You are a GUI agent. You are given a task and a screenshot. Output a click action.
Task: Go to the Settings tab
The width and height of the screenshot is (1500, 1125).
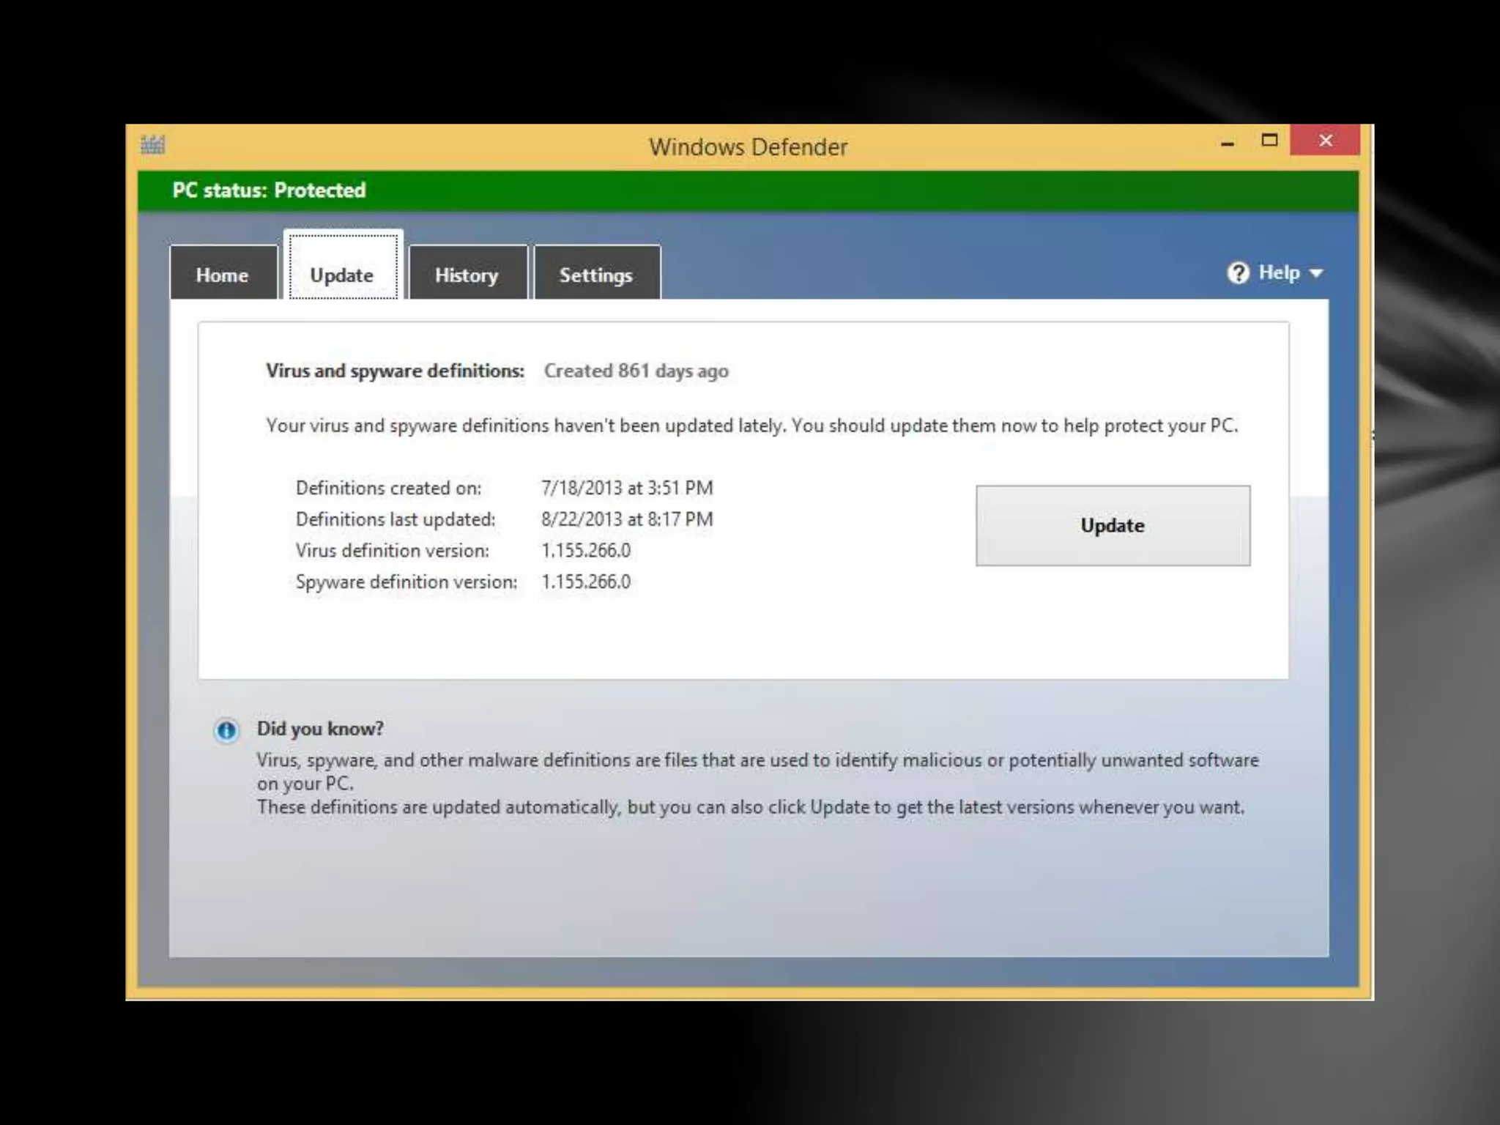(x=595, y=275)
